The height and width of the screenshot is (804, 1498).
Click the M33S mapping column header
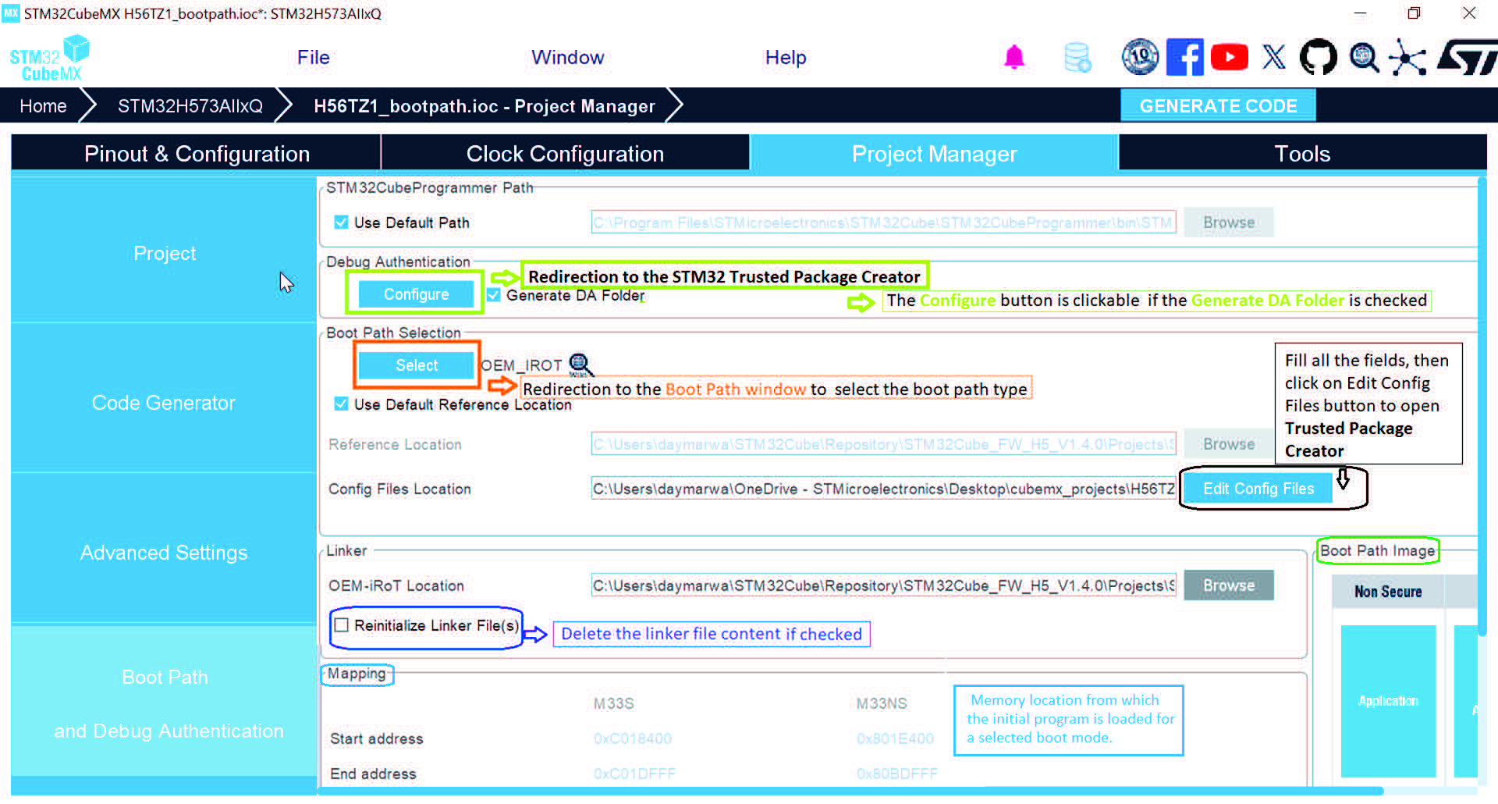click(614, 703)
